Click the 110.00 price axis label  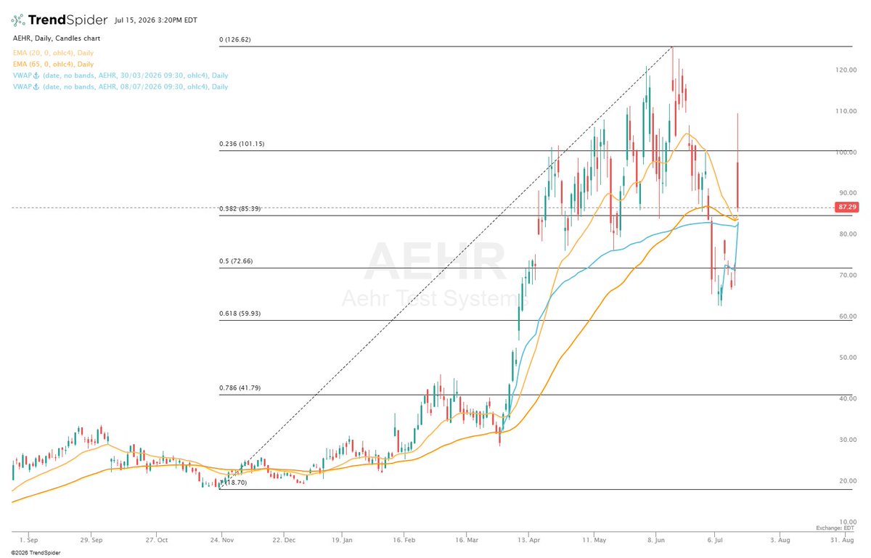848,111
